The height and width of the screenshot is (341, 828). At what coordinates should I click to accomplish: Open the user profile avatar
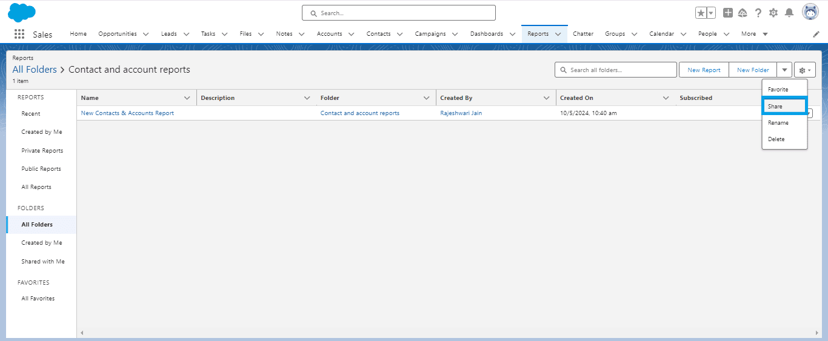coord(810,12)
